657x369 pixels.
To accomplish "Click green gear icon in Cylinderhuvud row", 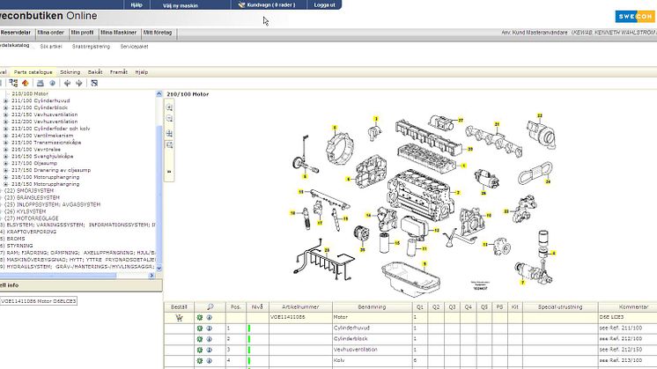I will click(x=199, y=328).
